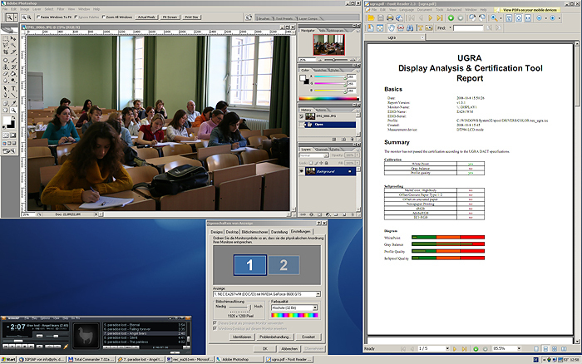
Task: Click the Fit Page icon in Foxit toolbar
Action: pos(519,17)
